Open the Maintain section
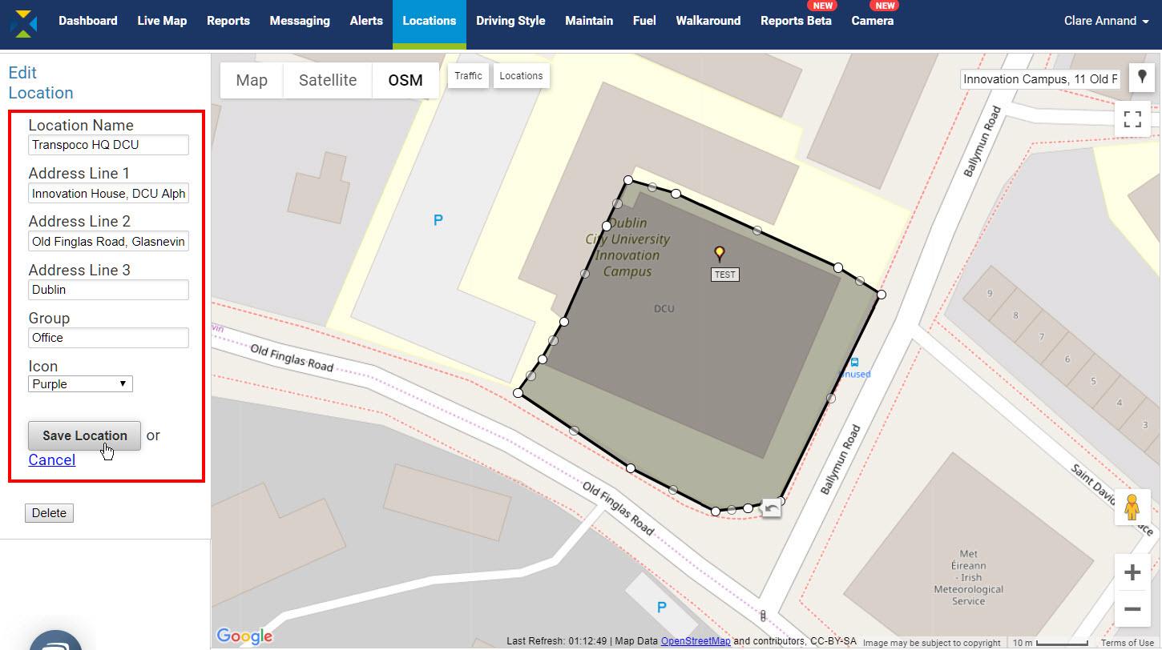The width and height of the screenshot is (1162, 650). click(589, 21)
